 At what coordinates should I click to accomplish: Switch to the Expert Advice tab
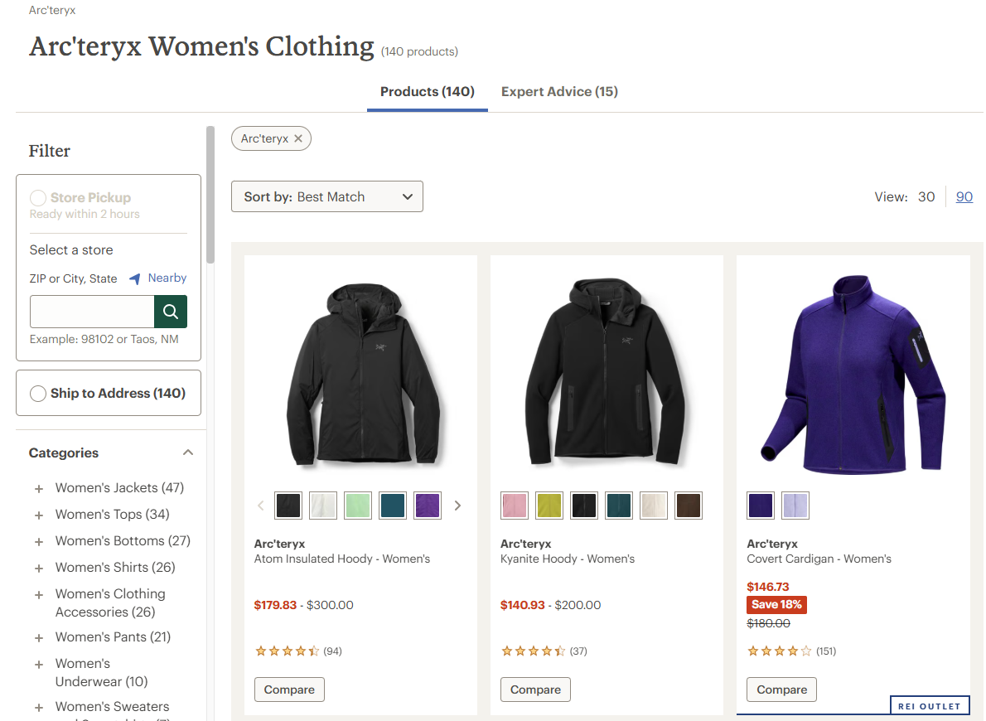pos(559,91)
